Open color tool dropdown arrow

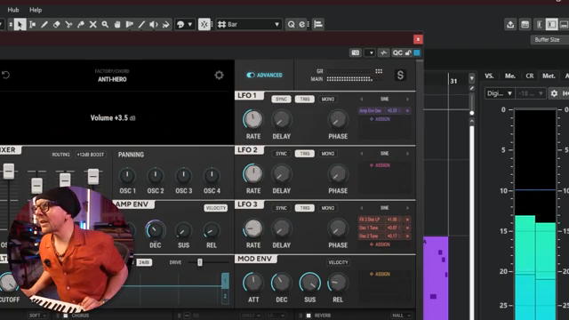(x=189, y=24)
